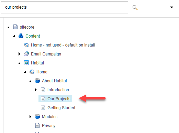This screenshot has height=133, width=179.
Task: Expand the Modules tree node
Action: pyautogui.click(x=30, y=116)
